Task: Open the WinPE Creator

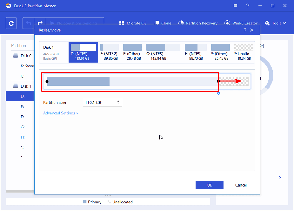Action: [x=241, y=23]
